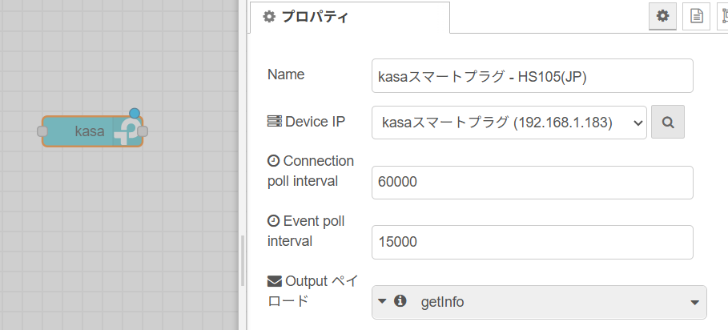Open node description document icon tab
This screenshot has height=330, width=728.
tap(696, 16)
